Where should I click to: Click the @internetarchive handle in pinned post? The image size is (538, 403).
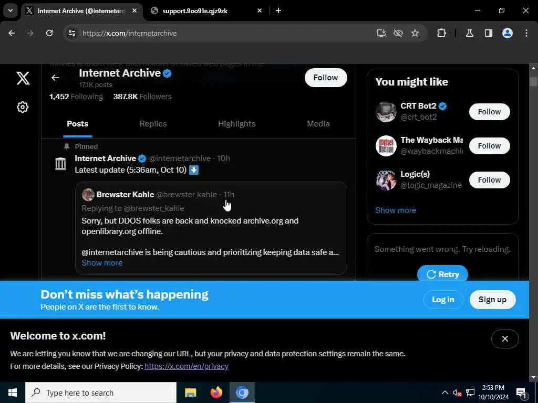pyautogui.click(x=180, y=158)
